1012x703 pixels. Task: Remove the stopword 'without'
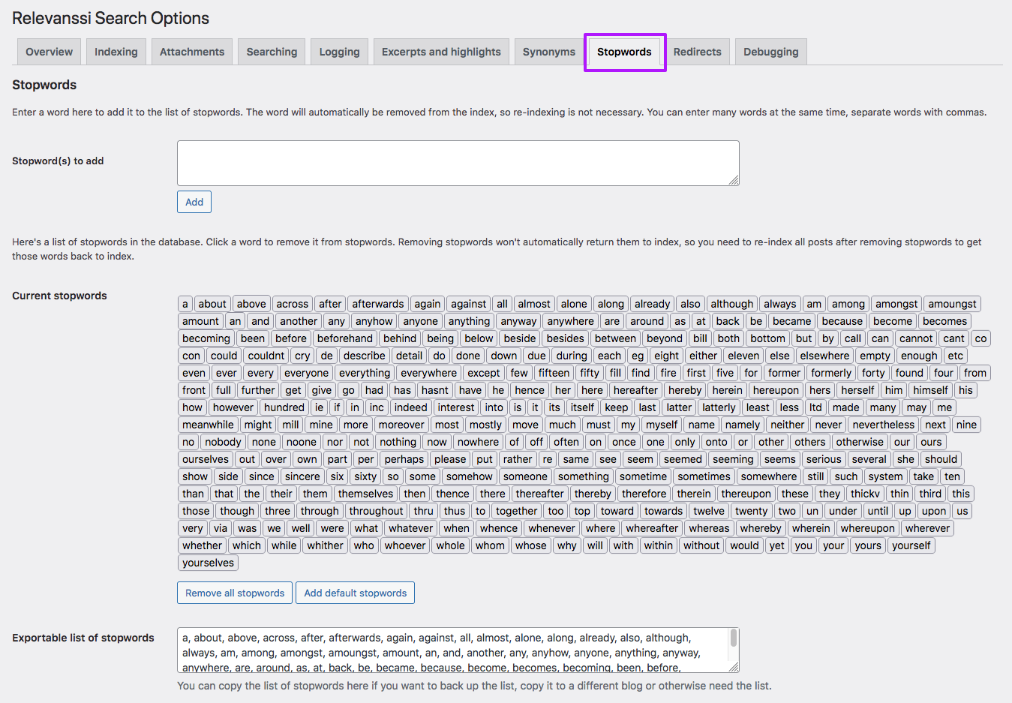pos(701,545)
